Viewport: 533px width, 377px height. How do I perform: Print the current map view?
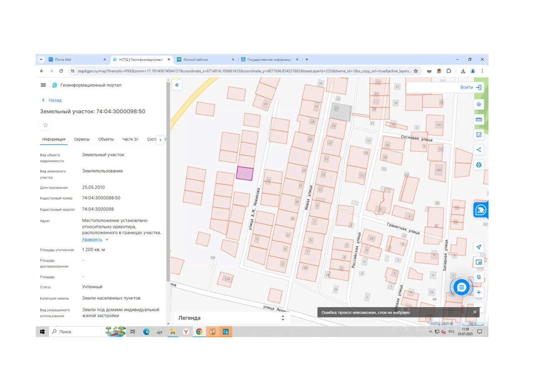coord(478,165)
